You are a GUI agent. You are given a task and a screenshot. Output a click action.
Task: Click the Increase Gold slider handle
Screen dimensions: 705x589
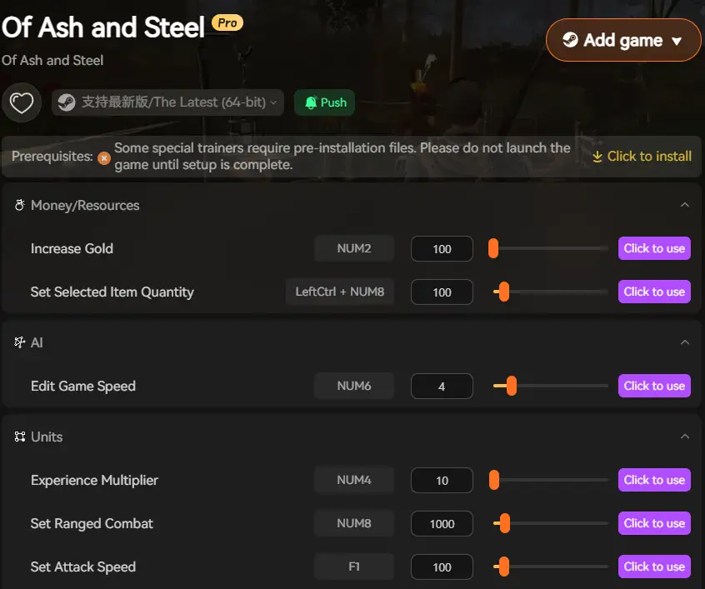coord(492,248)
